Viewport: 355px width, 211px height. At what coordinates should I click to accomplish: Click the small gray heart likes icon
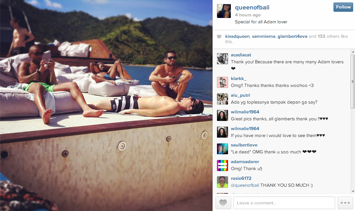coord(219,37)
